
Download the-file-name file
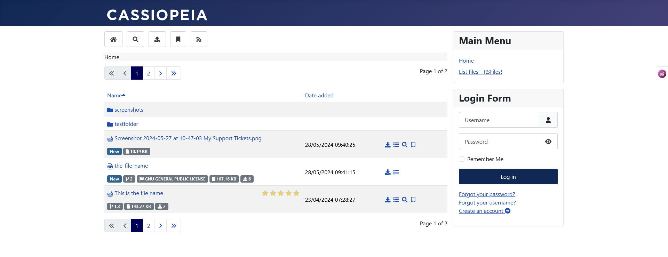coord(388,172)
